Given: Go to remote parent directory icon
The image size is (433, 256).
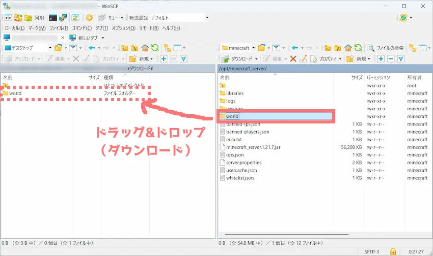Looking at the screenshot, I should click(x=328, y=48).
